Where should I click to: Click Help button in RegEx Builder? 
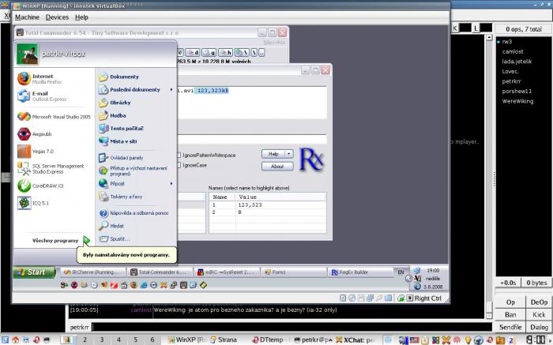tap(273, 154)
